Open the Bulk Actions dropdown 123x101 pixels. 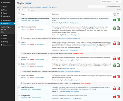(23, 10)
